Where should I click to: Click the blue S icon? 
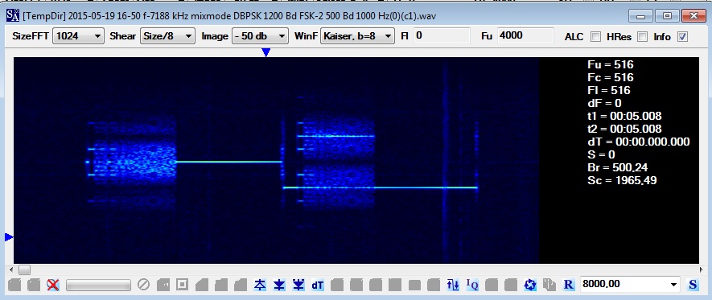[693, 285]
